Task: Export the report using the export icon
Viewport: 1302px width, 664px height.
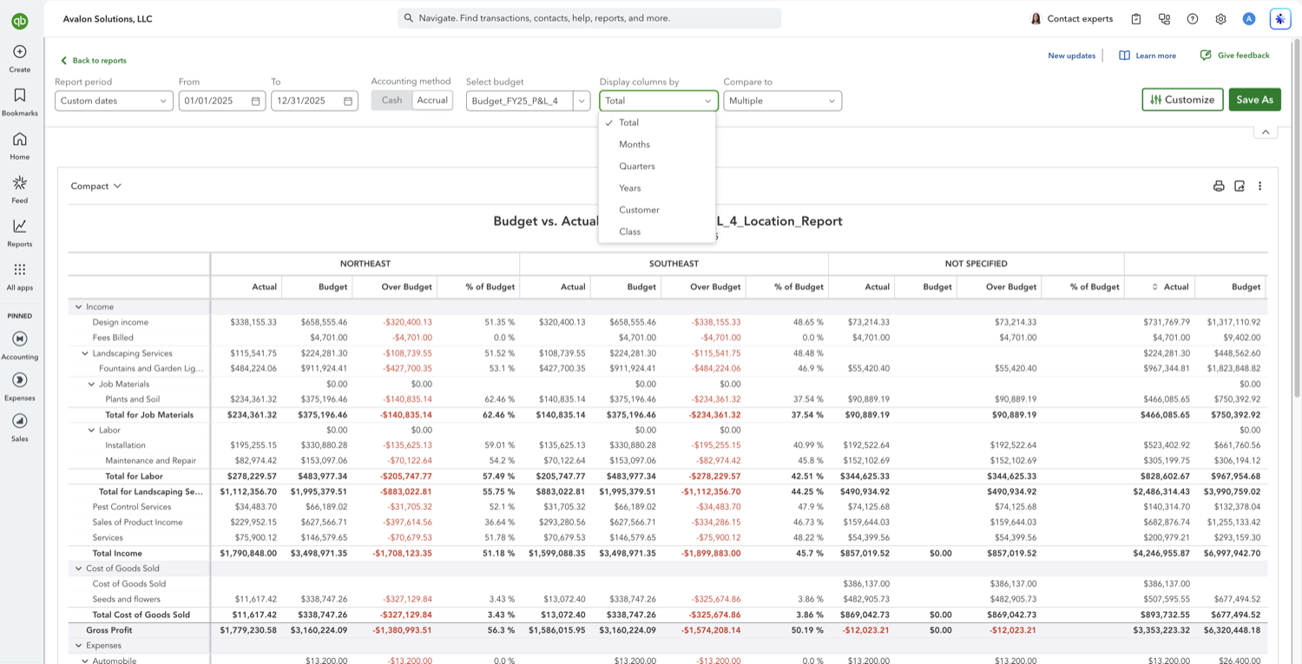Action: point(1240,186)
